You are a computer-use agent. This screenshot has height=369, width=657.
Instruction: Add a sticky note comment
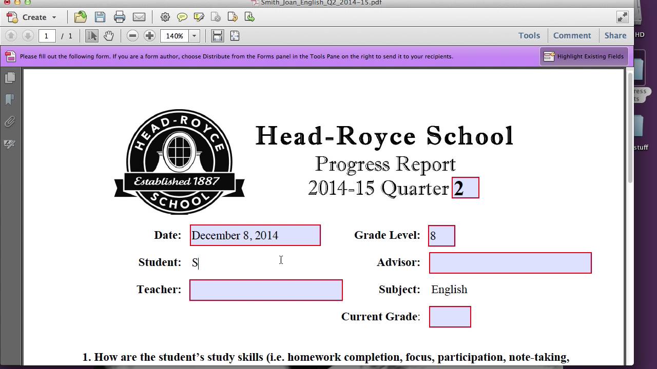(182, 17)
